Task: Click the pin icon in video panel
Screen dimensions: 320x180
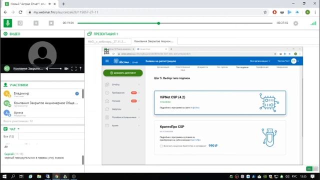Action: coord(80,69)
